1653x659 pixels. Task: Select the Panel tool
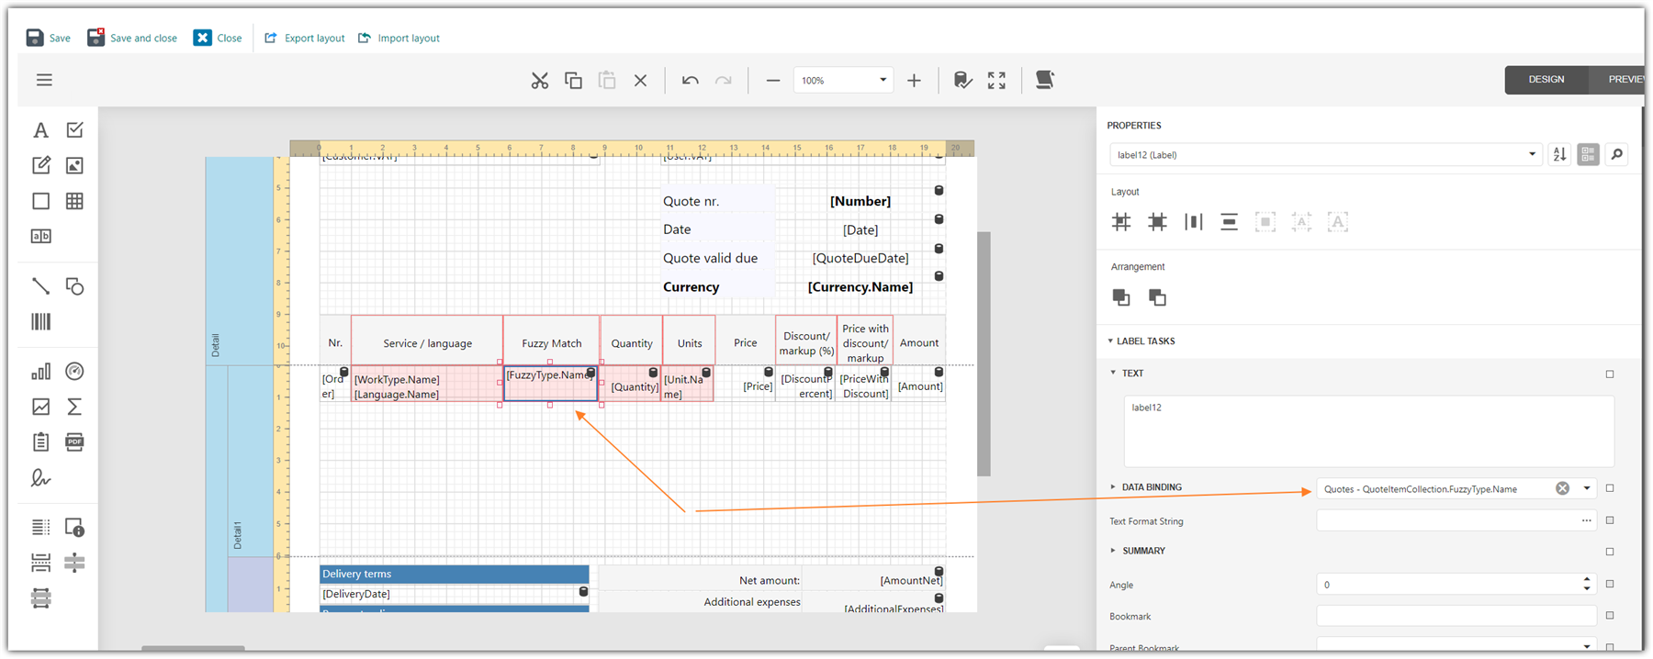(x=40, y=201)
